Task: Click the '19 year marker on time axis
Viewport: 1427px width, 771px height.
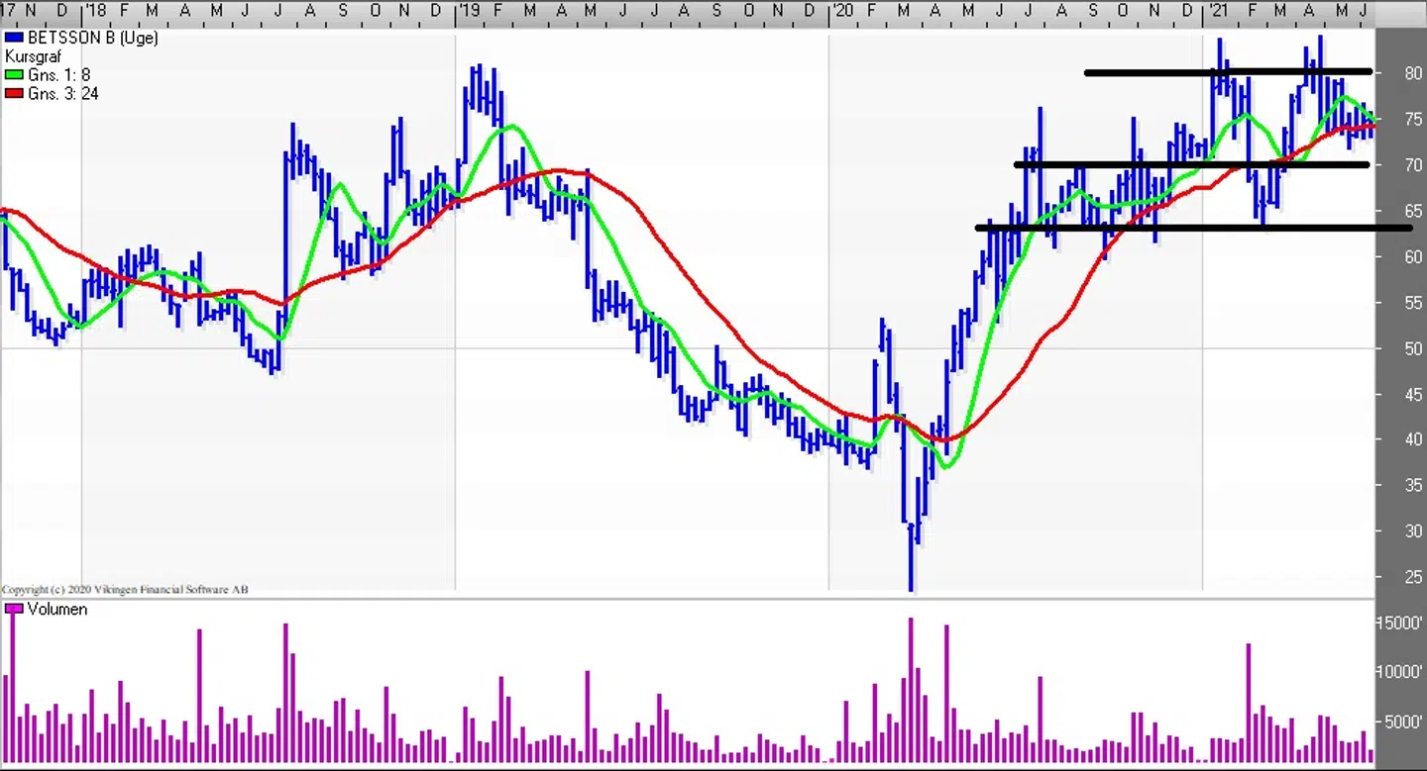Action: tap(469, 10)
